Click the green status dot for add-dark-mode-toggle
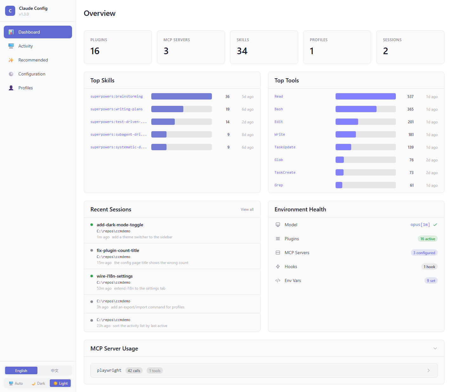 point(92,225)
